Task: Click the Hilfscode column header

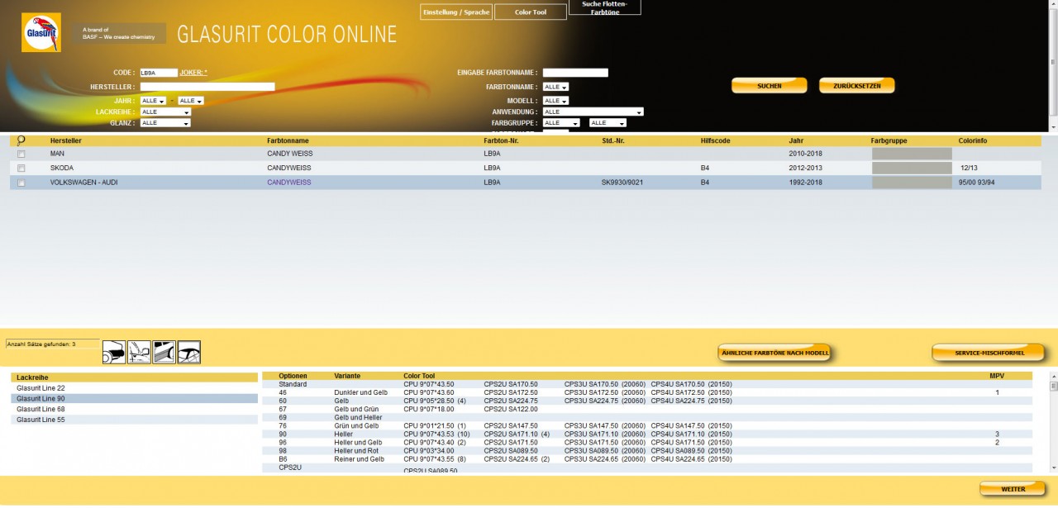Action: [x=716, y=141]
